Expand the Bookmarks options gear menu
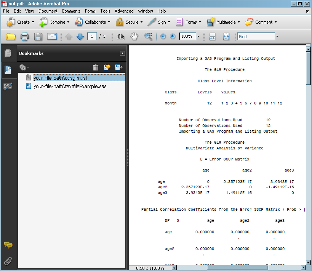 [24, 67]
